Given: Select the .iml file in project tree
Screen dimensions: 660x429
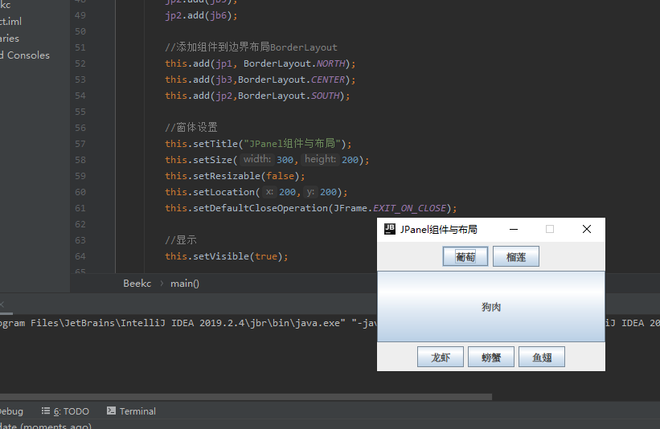Looking at the screenshot, I should pos(10,22).
